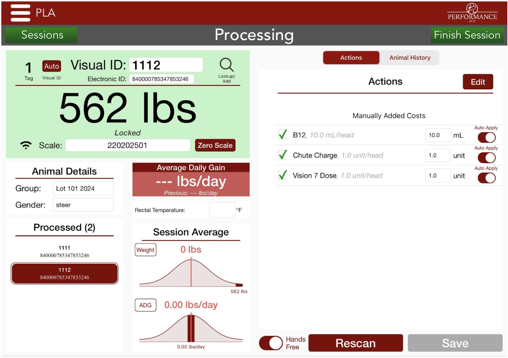Disable Auto Apply for Chute Charge
Image resolution: width=508 pixels, height=358 pixels.
click(486, 158)
